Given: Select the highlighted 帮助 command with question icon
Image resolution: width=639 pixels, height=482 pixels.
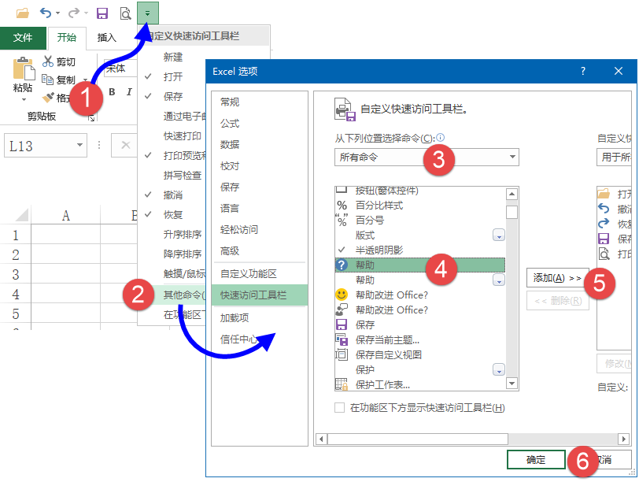Looking at the screenshot, I should tap(419, 265).
